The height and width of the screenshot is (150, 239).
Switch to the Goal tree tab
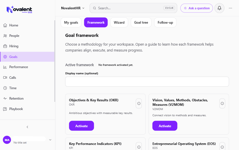[x=141, y=23]
